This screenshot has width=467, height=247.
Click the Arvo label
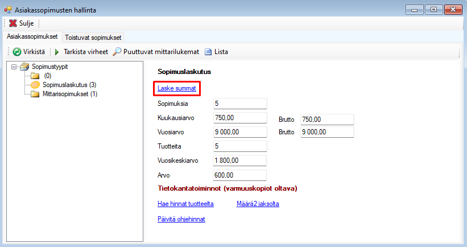163,175
